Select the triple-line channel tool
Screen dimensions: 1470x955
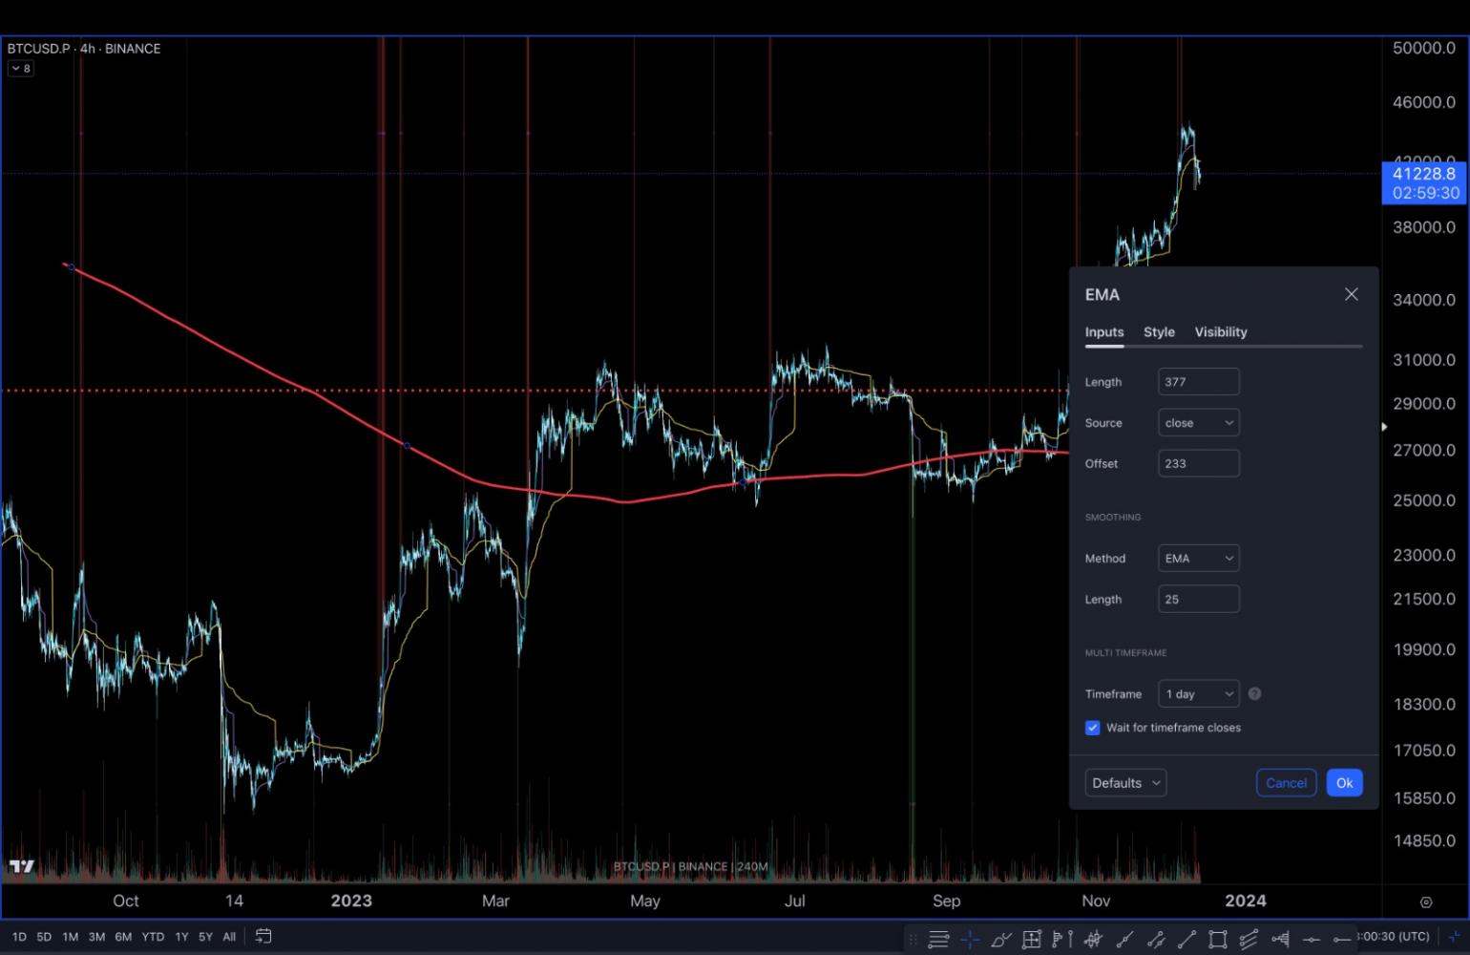(1249, 940)
